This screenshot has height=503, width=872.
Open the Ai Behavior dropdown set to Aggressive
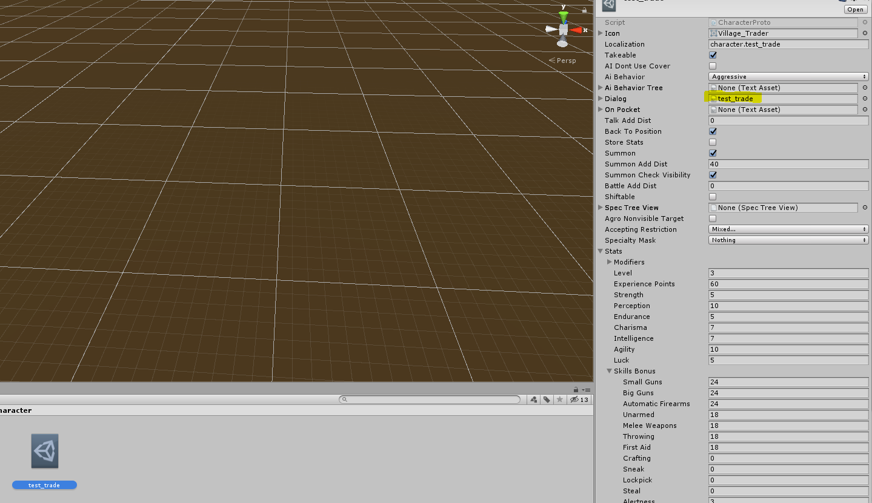pyautogui.click(x=788, y=77)
